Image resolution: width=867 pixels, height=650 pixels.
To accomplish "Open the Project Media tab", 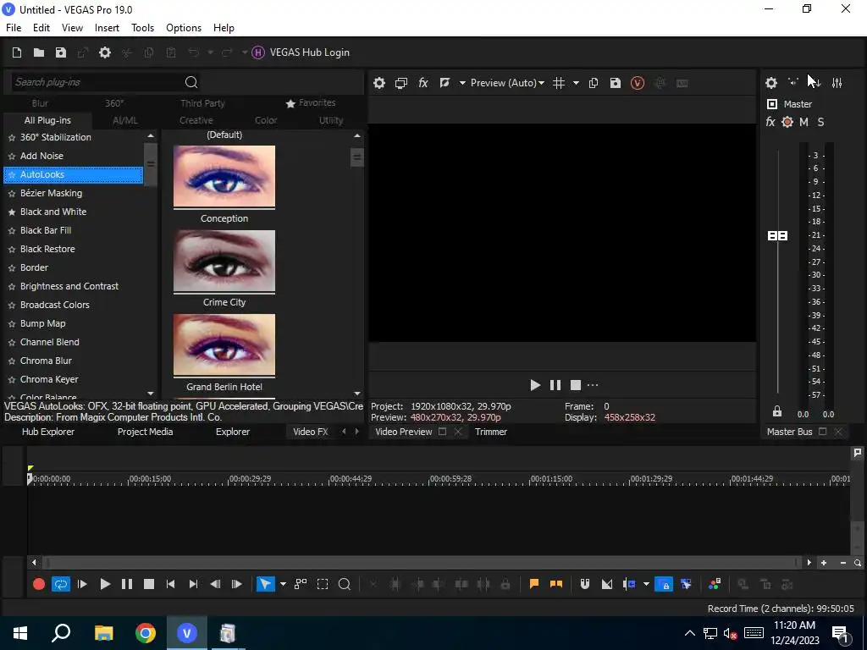I will tap(145, 432).
